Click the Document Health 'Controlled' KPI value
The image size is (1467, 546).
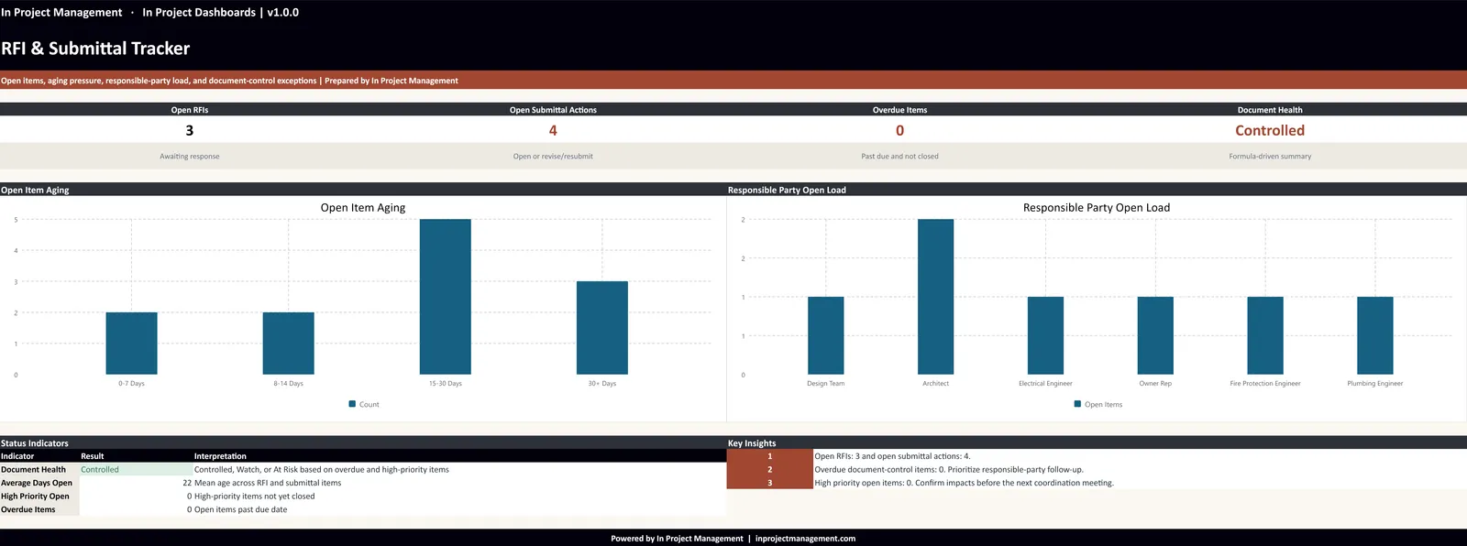pyautogui.click(x=1270, y=130)
